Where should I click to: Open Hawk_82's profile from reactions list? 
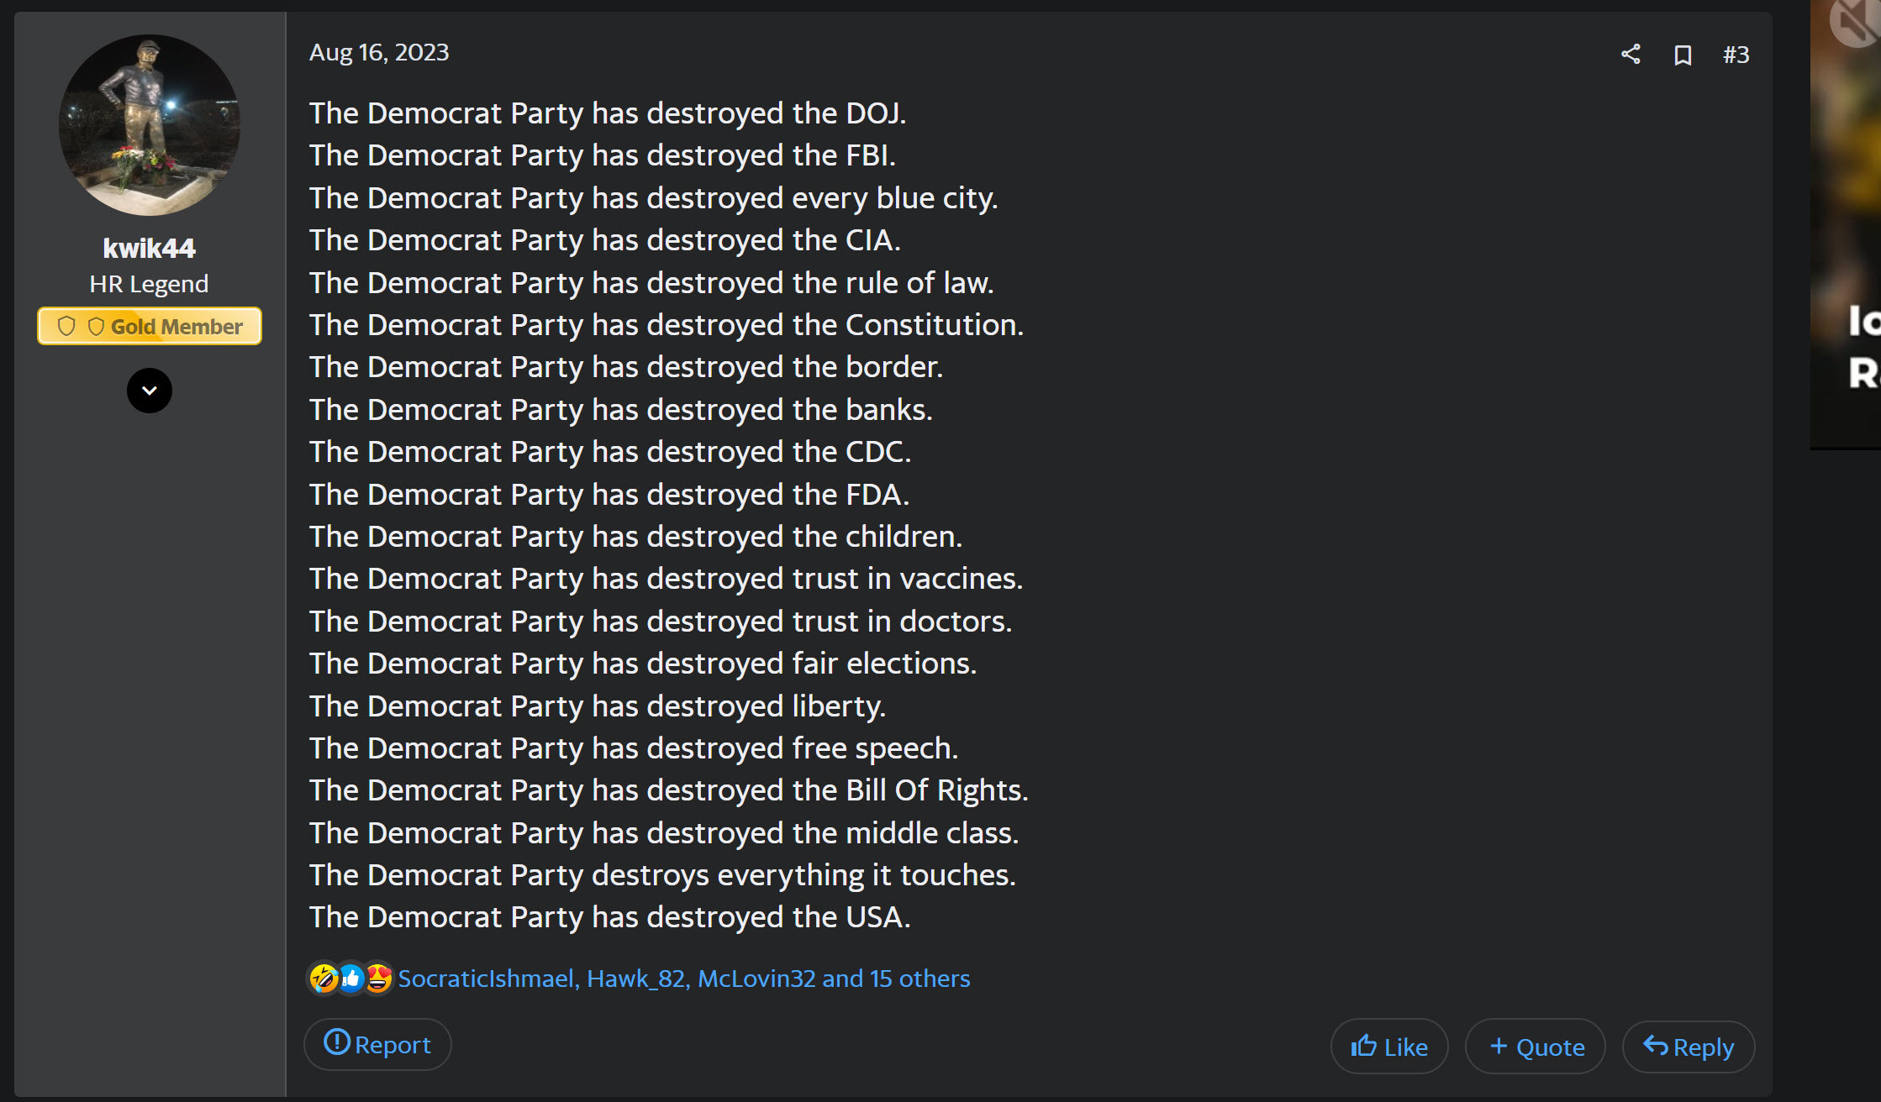tap(636, 979)
